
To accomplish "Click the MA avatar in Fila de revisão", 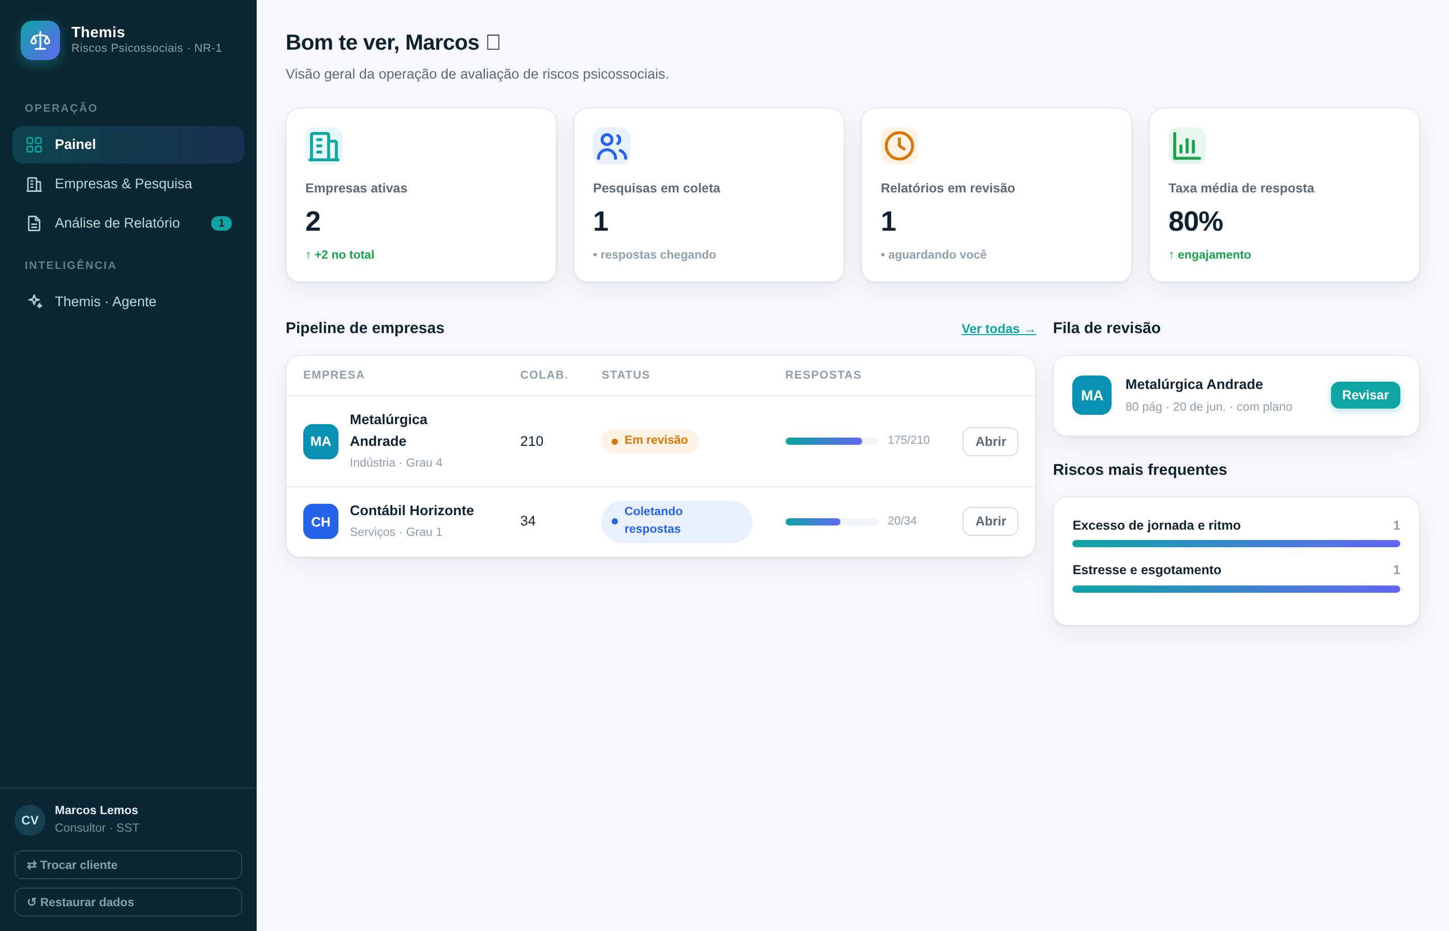I will coord(1091,395).
